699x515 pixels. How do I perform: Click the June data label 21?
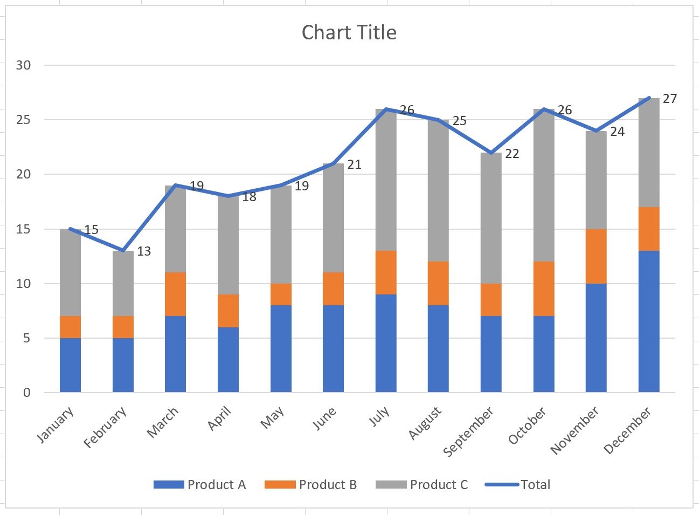354,164
